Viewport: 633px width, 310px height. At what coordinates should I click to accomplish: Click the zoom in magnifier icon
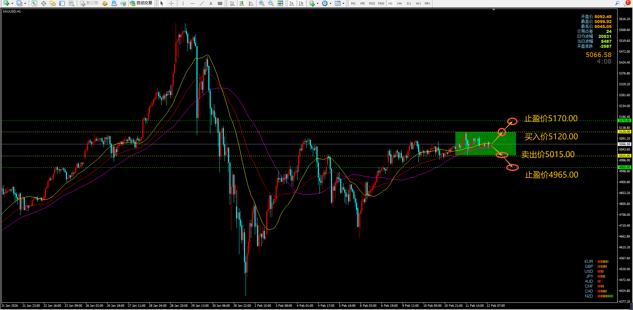point(262,4)
